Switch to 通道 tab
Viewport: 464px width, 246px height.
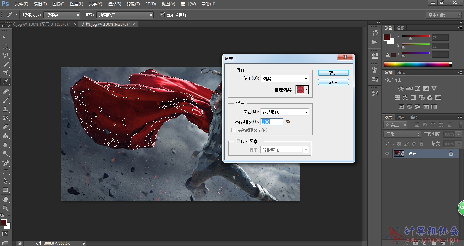(x=401, y=117)
